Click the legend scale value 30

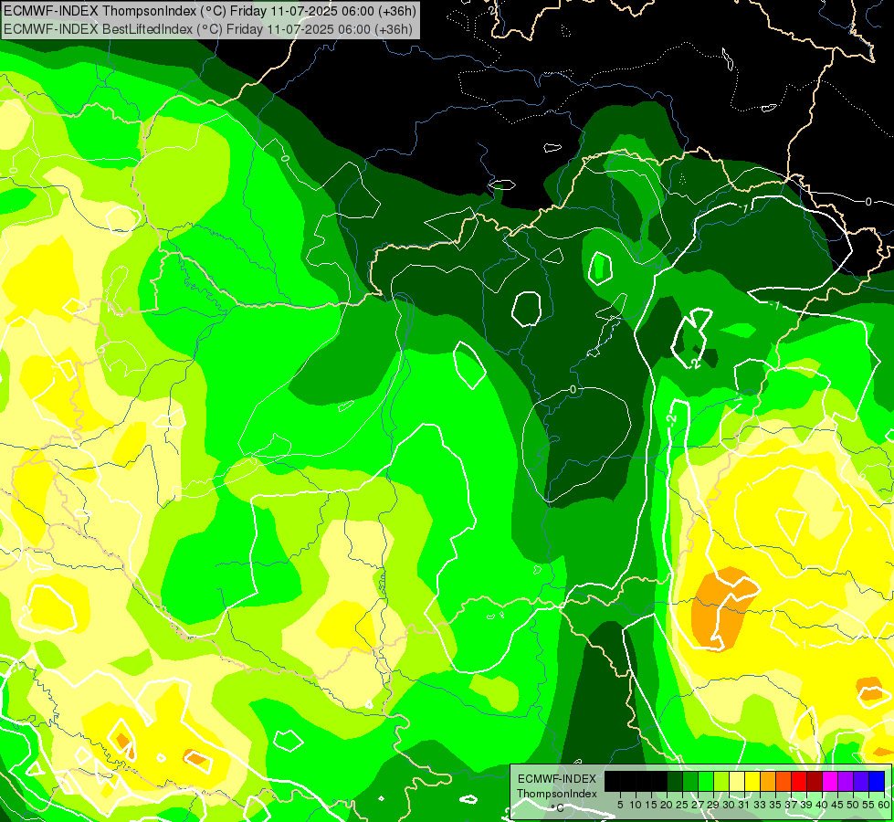[729, 805]
